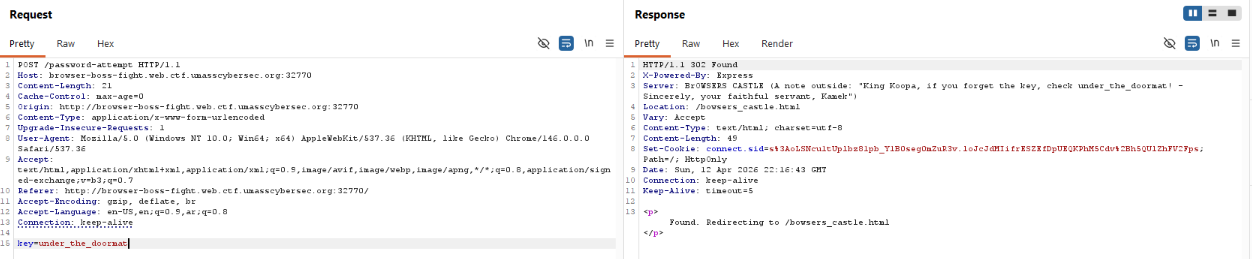Show newline characters in Response panel
This screenshot has width=1252, height=259.
(1215, 44)
